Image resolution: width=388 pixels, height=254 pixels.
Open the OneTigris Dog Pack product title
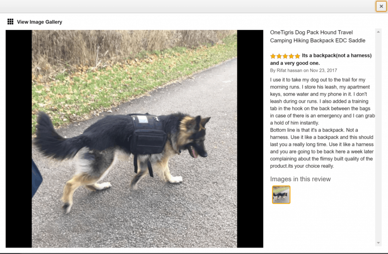click(317, 37)
